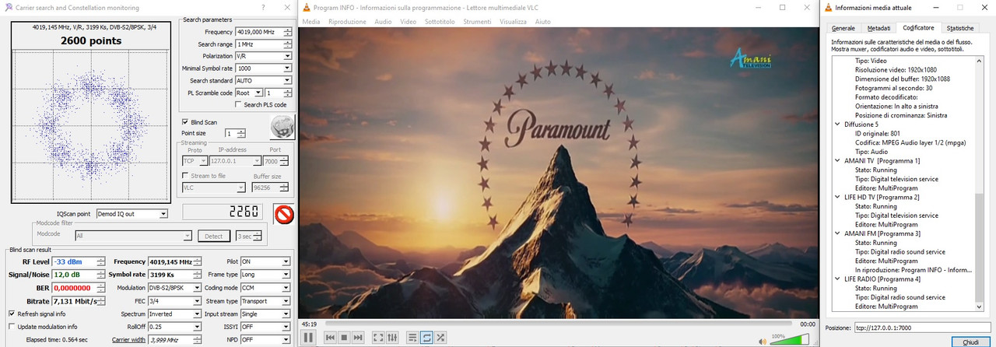The image size is (996, 347).
Task: Open the Strumenti menu
Action: click(x=477, y=22)
